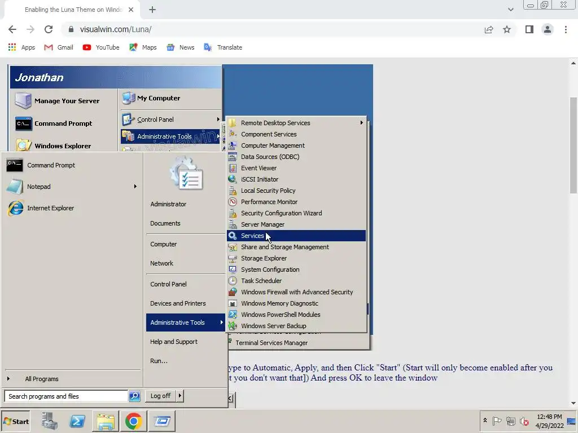Expand Remote Desktop Services submenu arrow
This screenshot has height=433, width=578.
pos(361,122)
